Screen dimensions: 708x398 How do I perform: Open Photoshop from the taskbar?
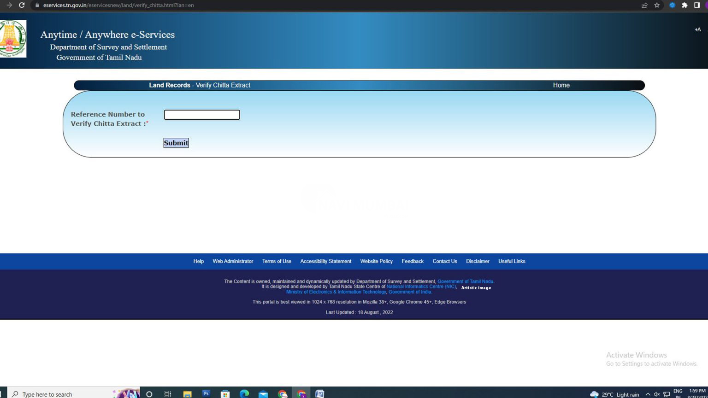pyautogui.click(x=206, y=394)
